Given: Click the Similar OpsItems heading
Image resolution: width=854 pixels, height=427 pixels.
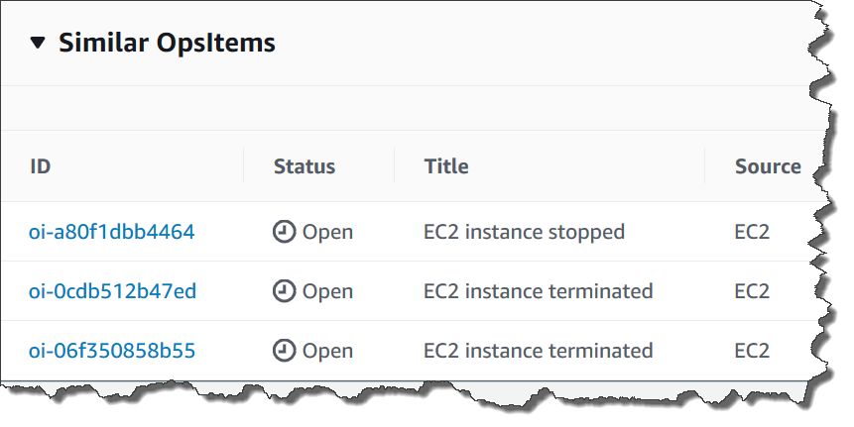Looking at the screenshot, I should tap(167, 43).
